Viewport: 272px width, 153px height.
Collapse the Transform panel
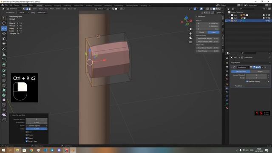coord(201,16)
